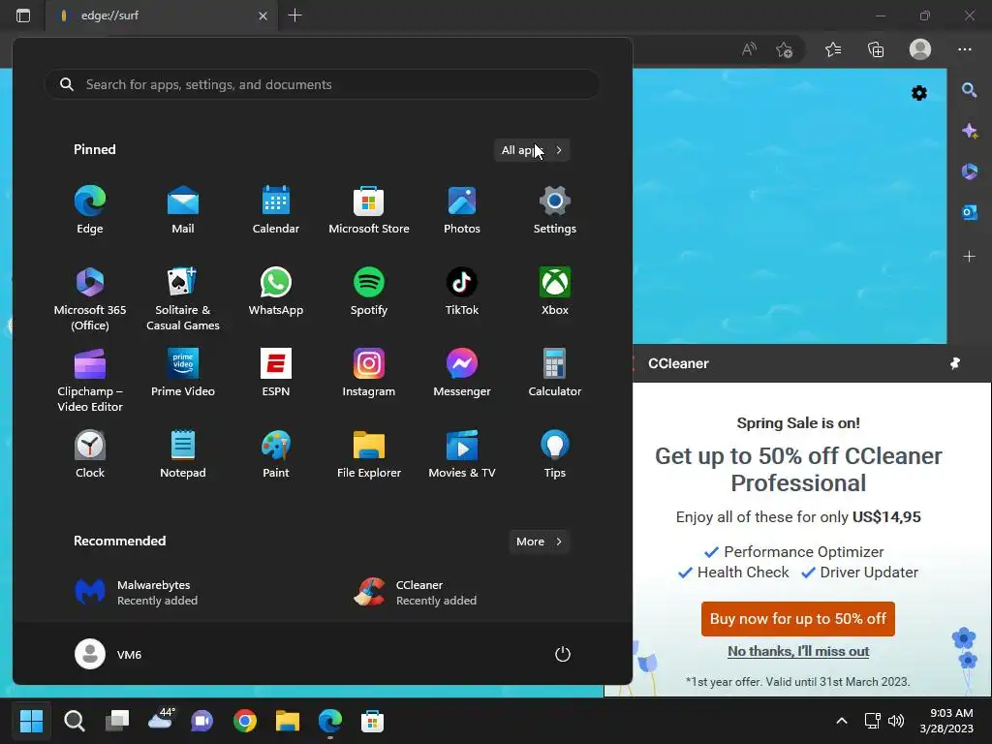This screenshot has height=744, width=992.
Task: Launch Google Chrome from the taskbar
Action: (x=245, y=721)
